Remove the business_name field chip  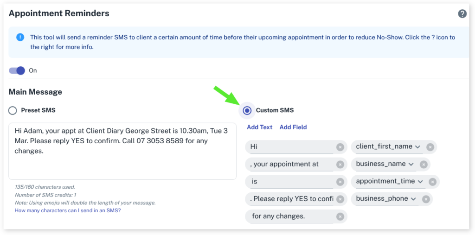click(x=423, y=165)
